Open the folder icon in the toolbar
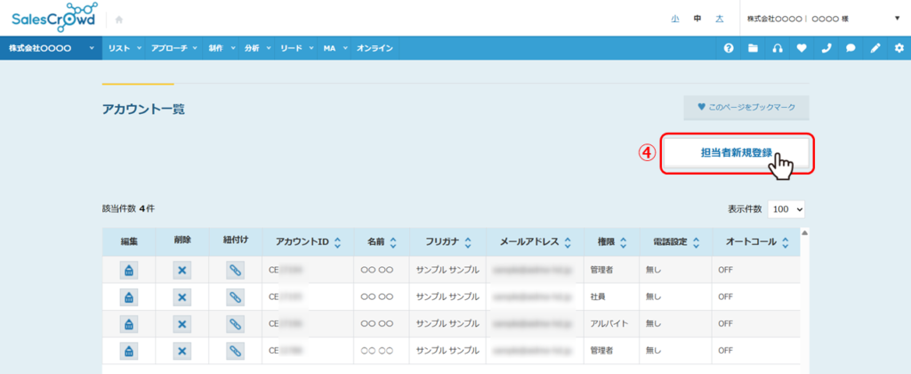 (753, 48)
